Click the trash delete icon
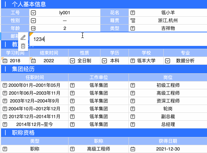This screenshot has height=153, width=207. (23, 46)
